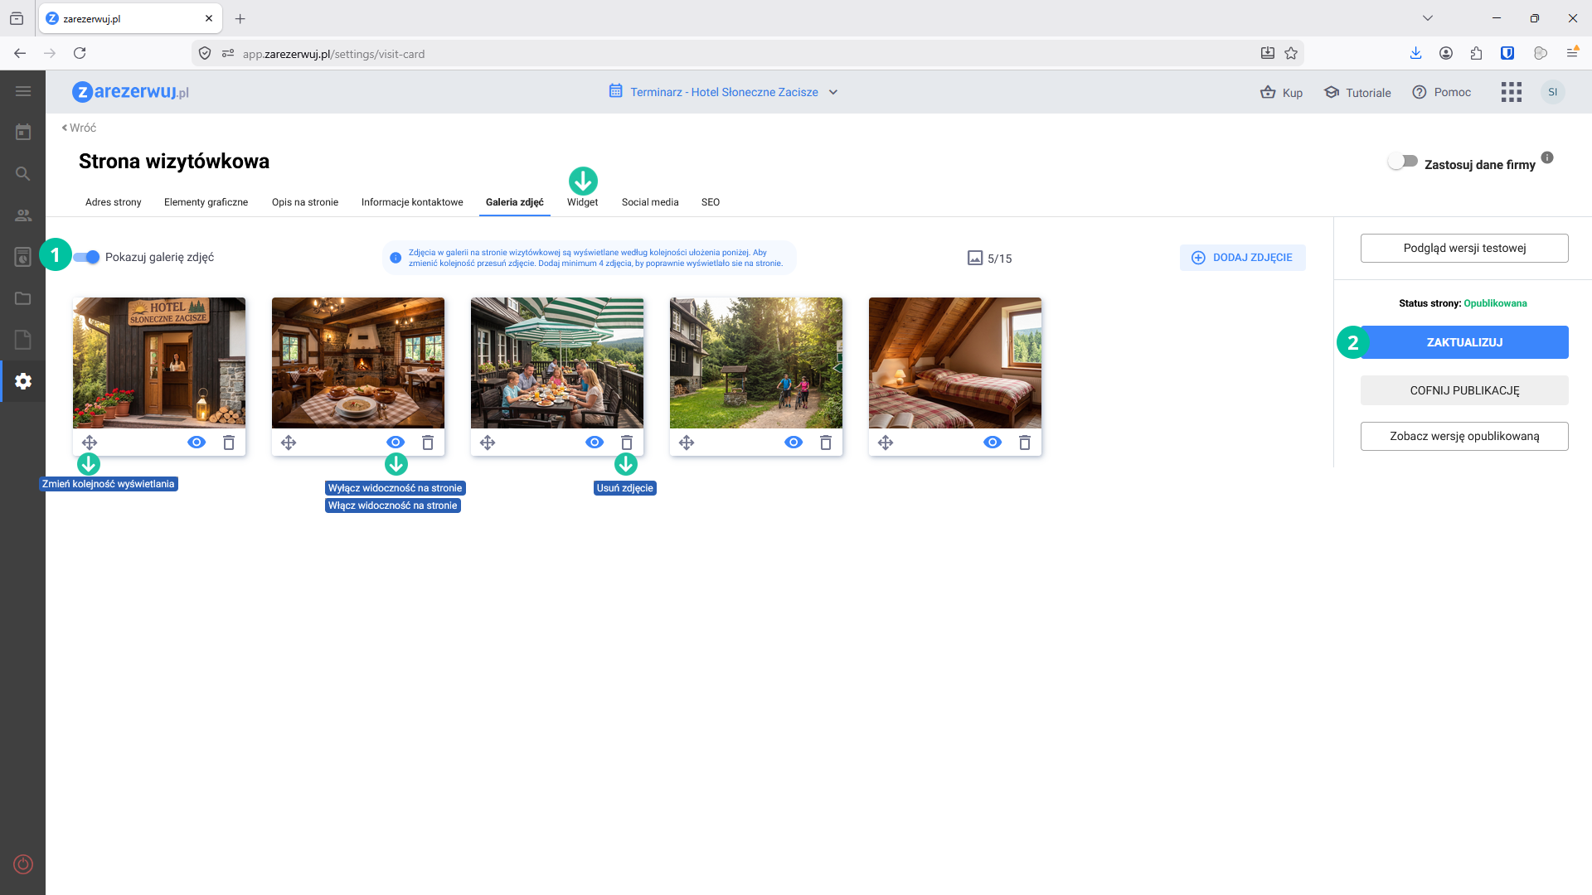This screenshot has width=1592, height=895.
Task: Click DODAJ ZDJĘCIE button
Action: click(x=1242, y=258)
